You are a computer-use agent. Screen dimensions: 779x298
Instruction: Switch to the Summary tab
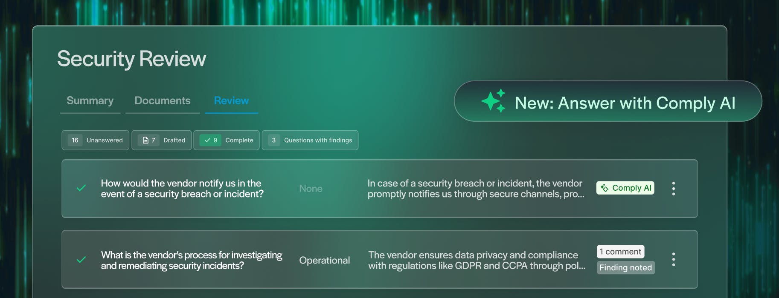(90, 101)
